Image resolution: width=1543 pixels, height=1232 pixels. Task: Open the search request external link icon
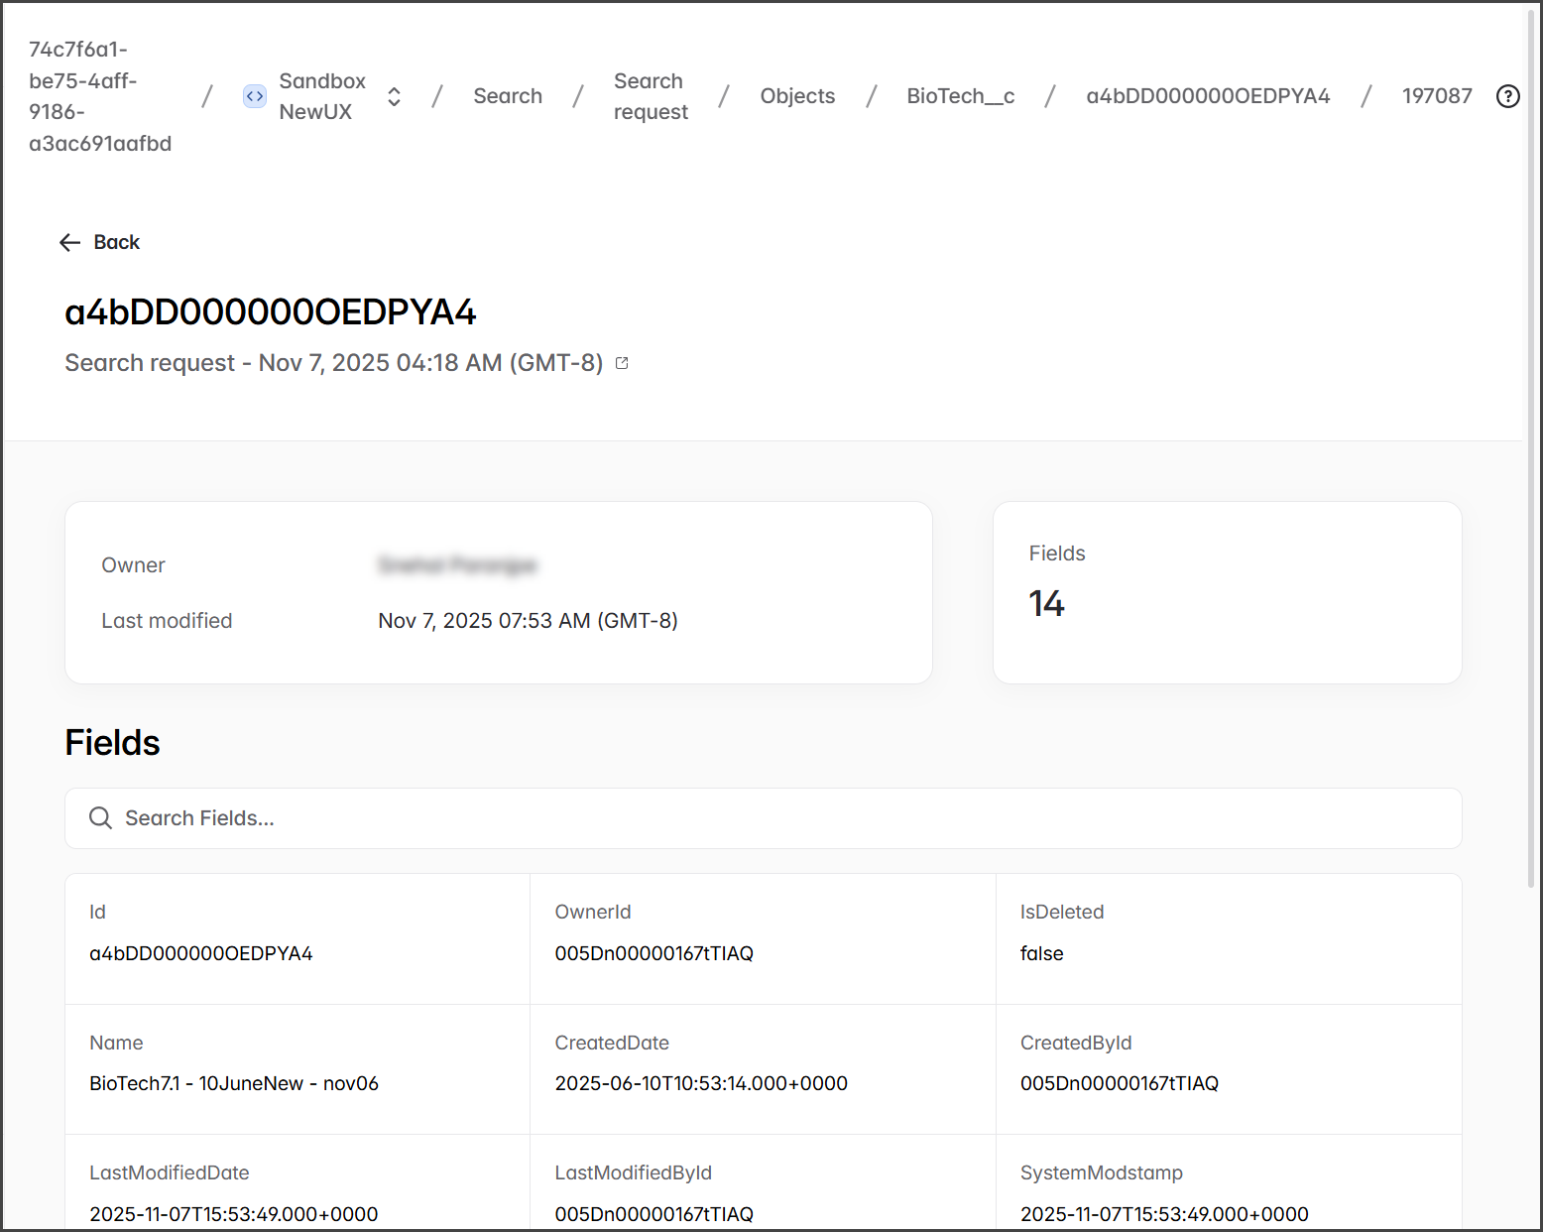click(622, 363)
